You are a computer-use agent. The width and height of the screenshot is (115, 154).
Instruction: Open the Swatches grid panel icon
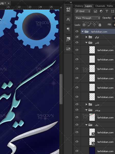68,49
